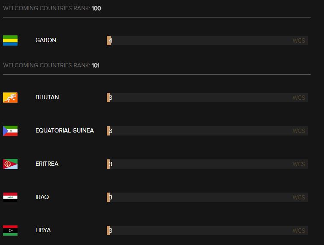Image resolution: width=324 pixels, height=245 pixels.
Task: Open the Gabon country link
Action: coord(46,40)
